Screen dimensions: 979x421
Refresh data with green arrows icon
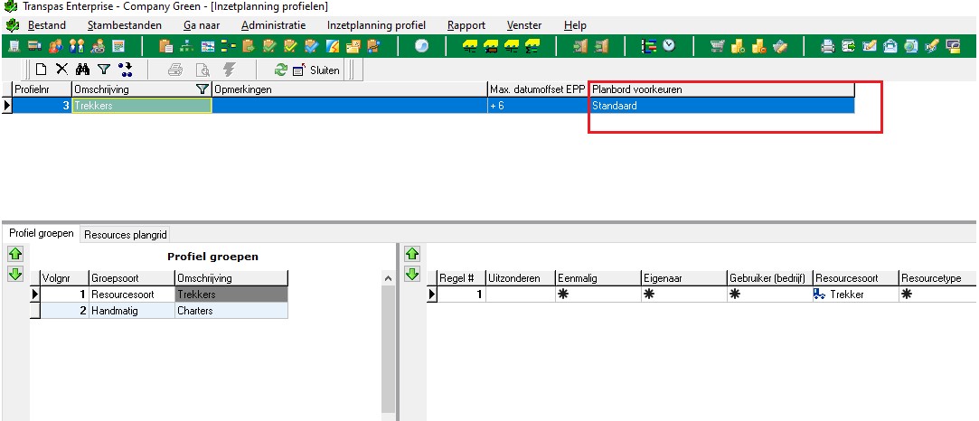coord(281,70)
